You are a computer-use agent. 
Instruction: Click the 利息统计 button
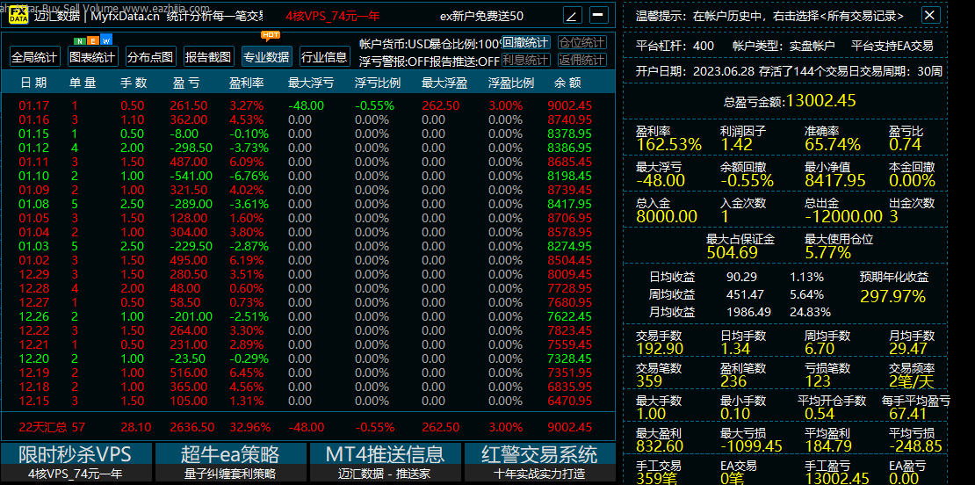[526, 60]
